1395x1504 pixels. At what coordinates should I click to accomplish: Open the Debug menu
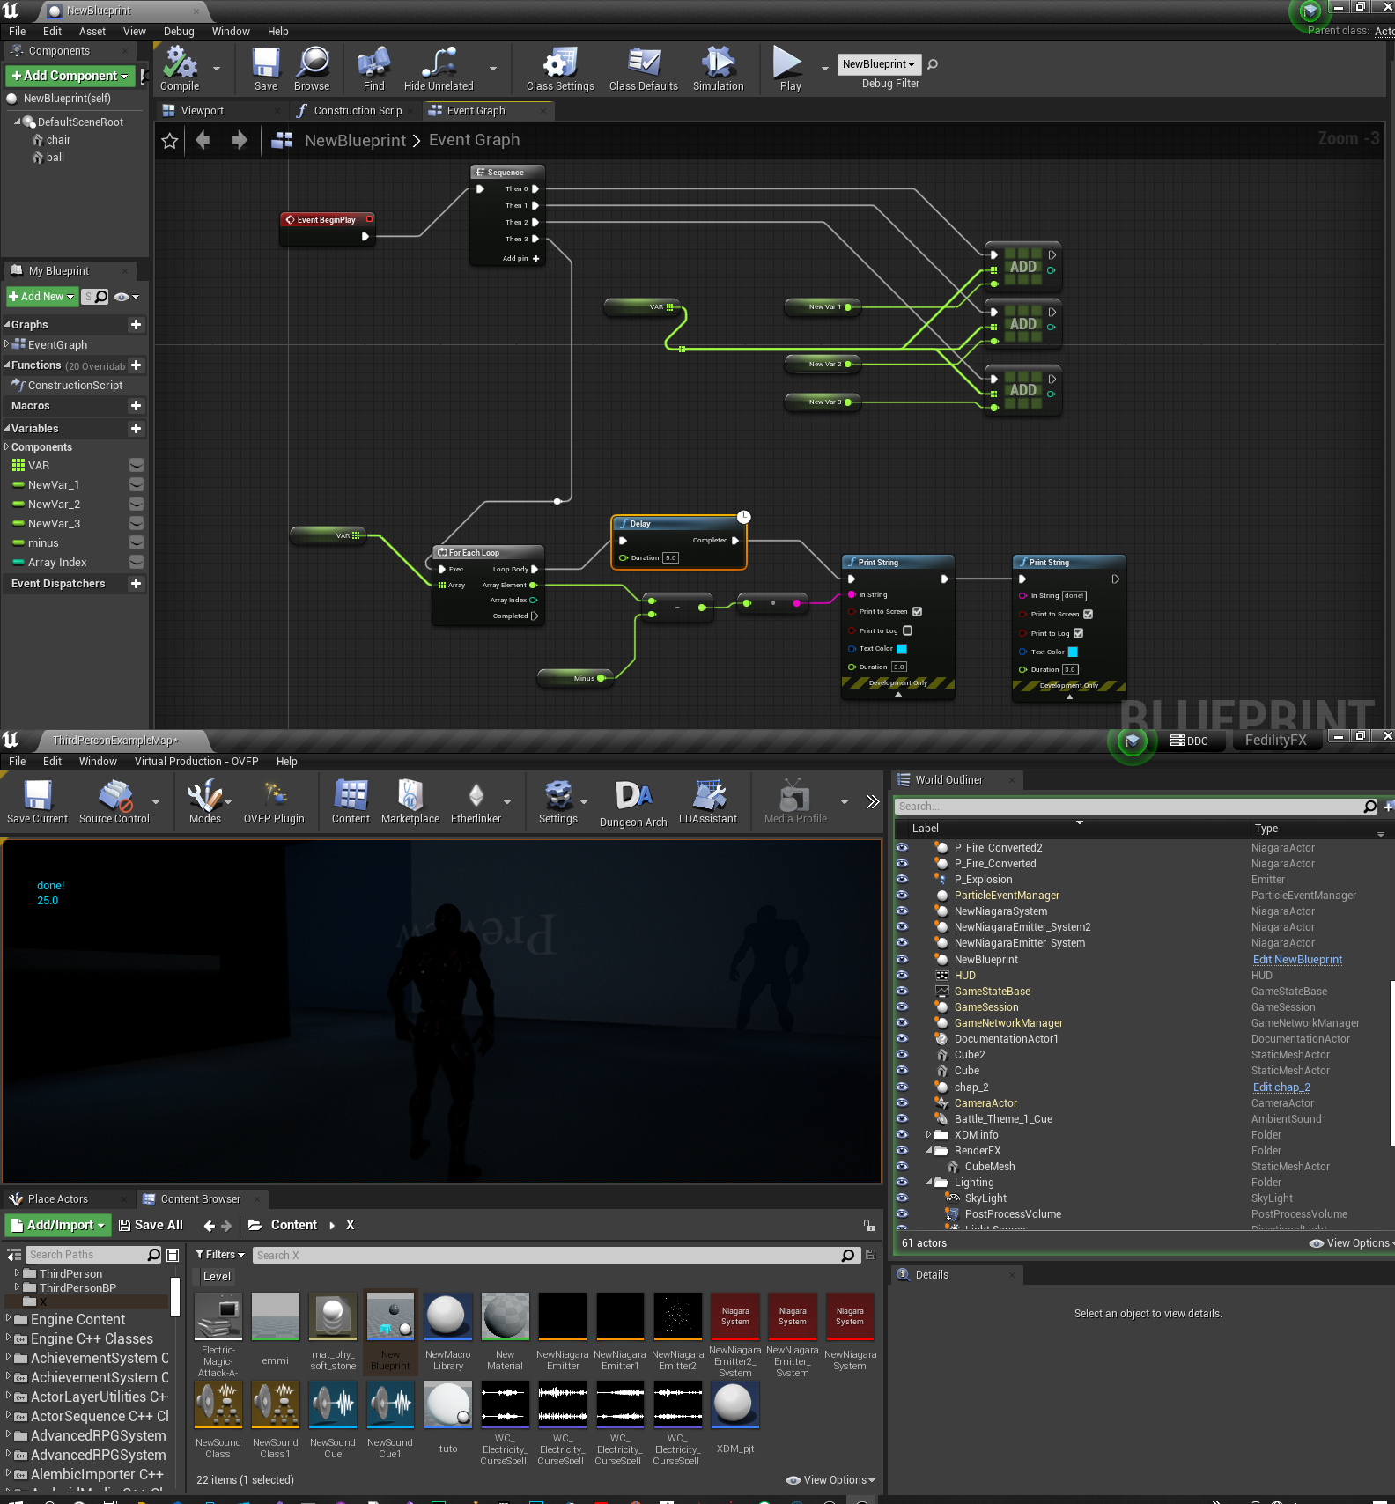(179, 32)
